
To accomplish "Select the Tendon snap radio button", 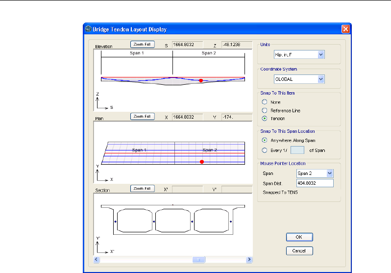I will coord(265,119).
